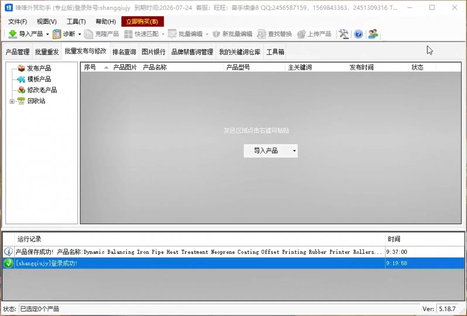This screenshot has height=316, width=467.
Task: Click the Product Name (产品名称) column header
Action: [x=181, y=67]
